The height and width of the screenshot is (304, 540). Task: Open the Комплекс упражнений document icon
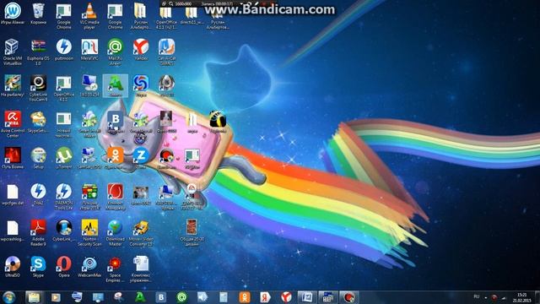(x=141, y=269)
